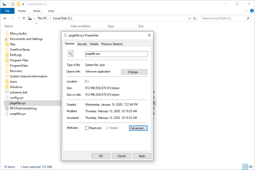The height and width of the screenshot is (170, 255).
Task: Open Customize Quick Access Toolbar dropdown
Action: click(x=23, y=4)
